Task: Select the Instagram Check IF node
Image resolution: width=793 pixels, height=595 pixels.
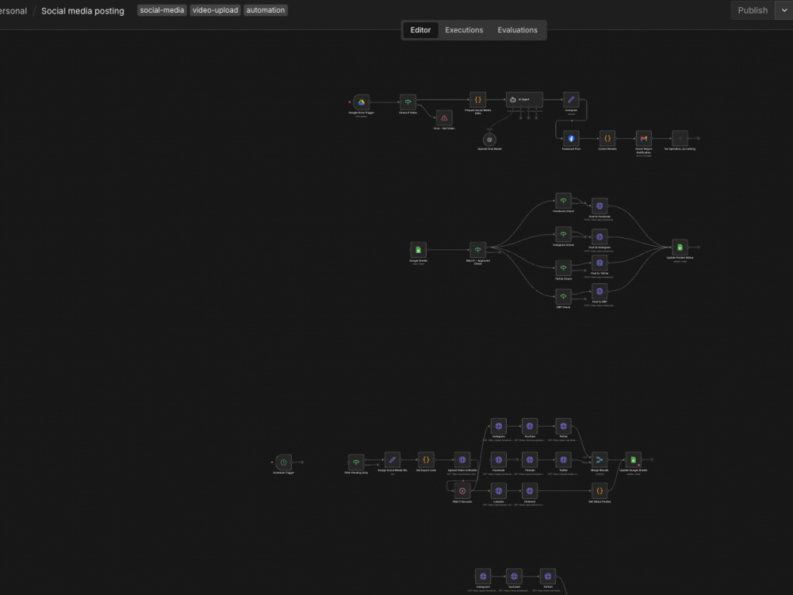Action: click(563, 234)
